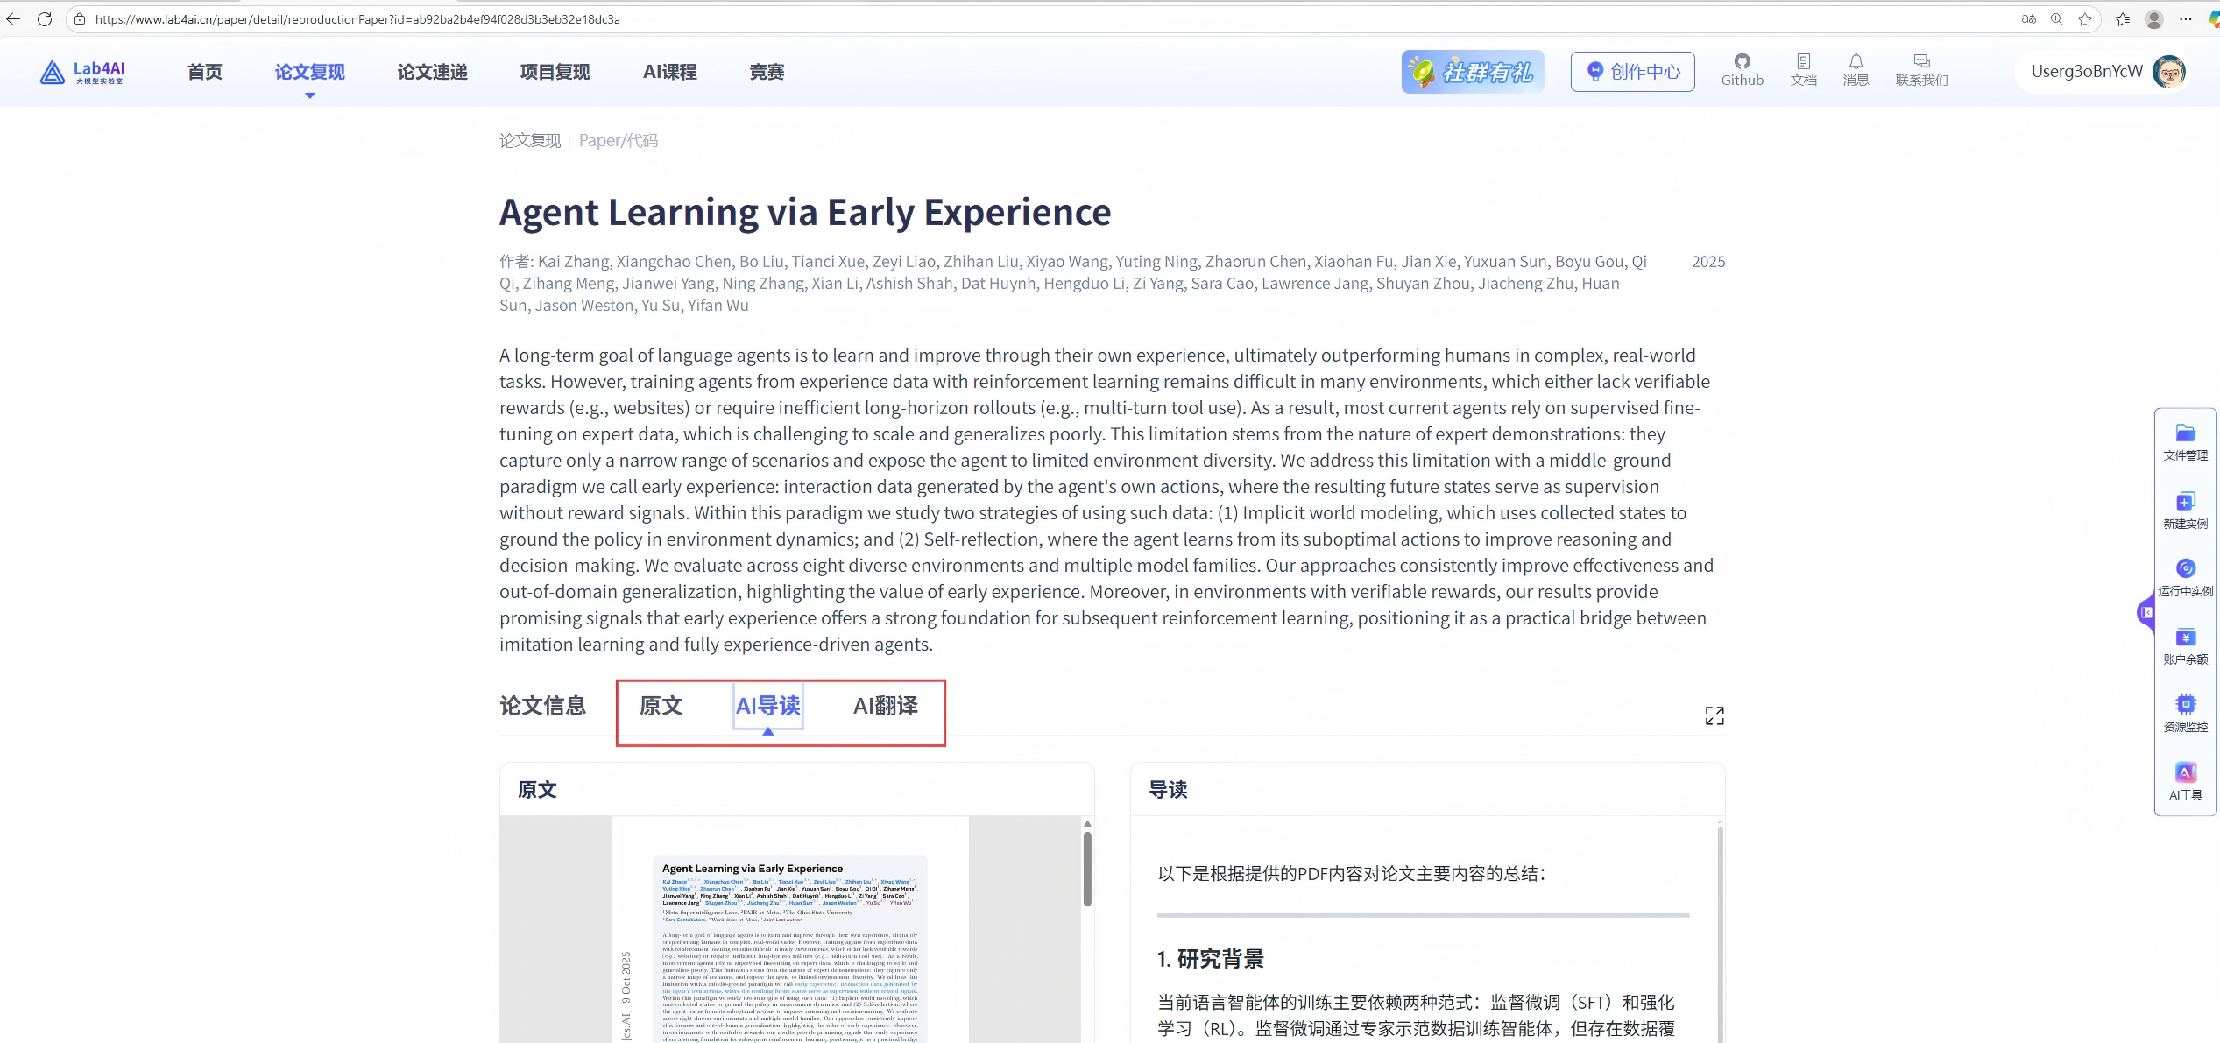Open the 文件管理 file manager icon

2185,441
